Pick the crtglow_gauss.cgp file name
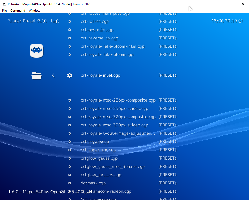 99,158
